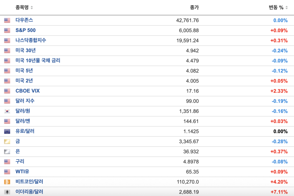The height and width of the screenshot is (196, 294).
Task: Click the flag icon beside S&P 500
Action: click(7, 30)
